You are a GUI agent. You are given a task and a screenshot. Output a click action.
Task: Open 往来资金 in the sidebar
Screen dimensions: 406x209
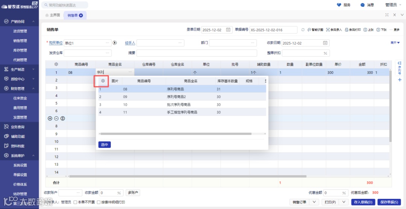coord(20,98)
